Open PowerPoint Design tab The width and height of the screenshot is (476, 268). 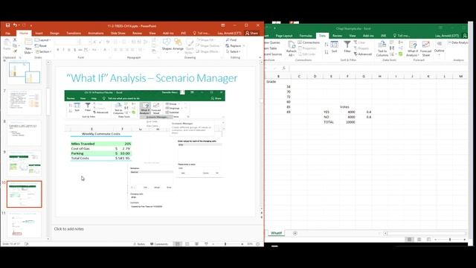point(54,33)
